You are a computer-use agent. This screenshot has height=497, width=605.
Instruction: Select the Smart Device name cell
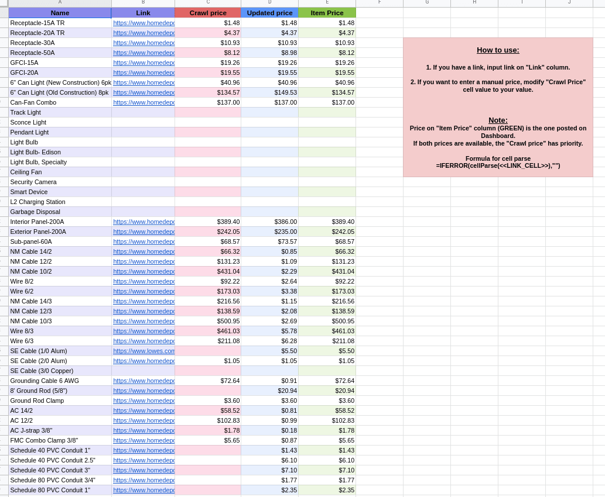click(60, 192)
